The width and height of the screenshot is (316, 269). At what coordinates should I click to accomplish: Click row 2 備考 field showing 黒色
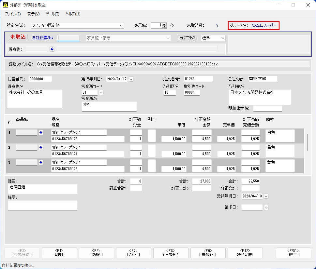coord(280,151)
